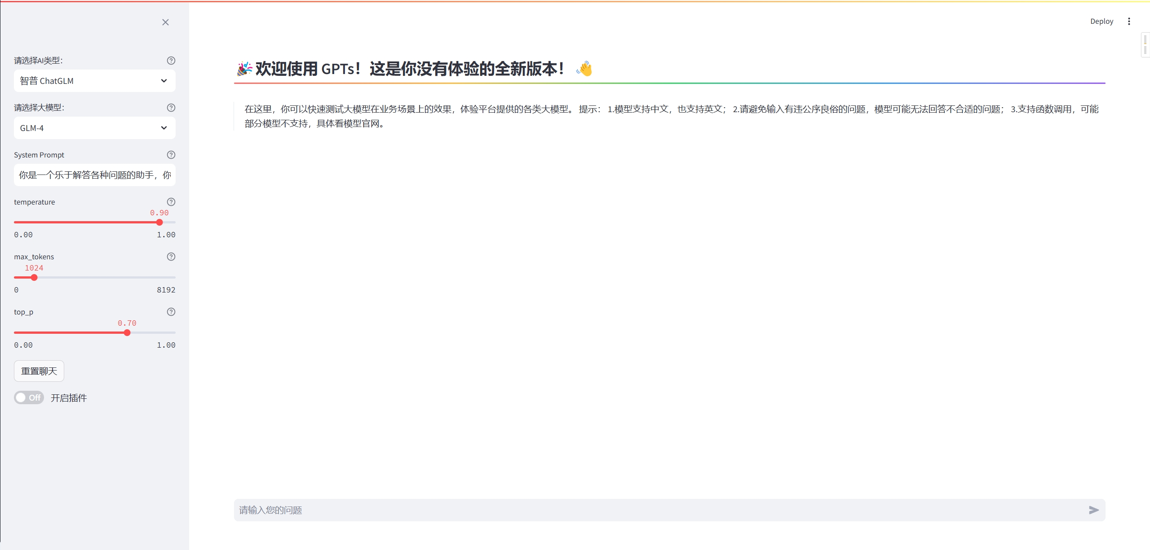1150x550 pixels.
Task: Focus the 请输入您的问题 chat input box
Action: (x=660, y=510)
